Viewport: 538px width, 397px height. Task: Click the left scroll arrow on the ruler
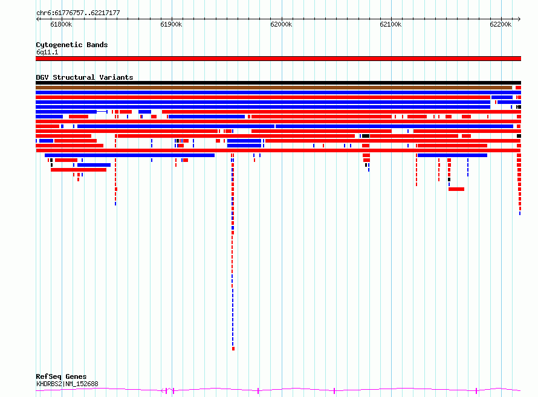pos(37,19)
